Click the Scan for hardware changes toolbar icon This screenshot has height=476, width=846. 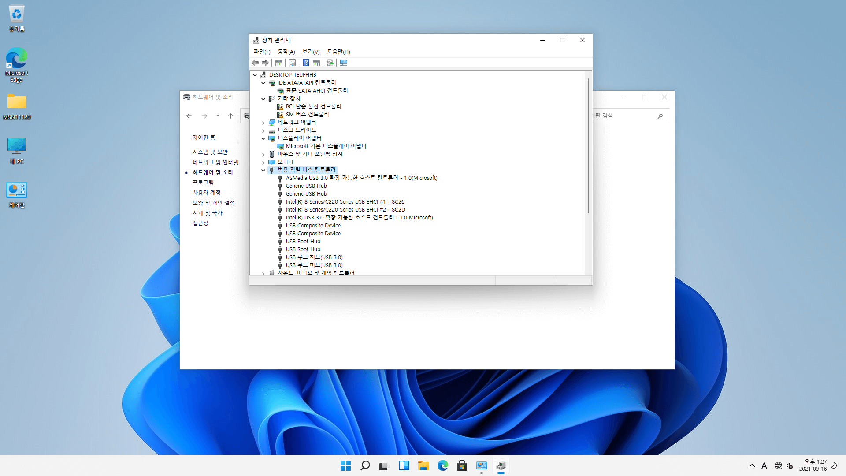click(344, 63)
